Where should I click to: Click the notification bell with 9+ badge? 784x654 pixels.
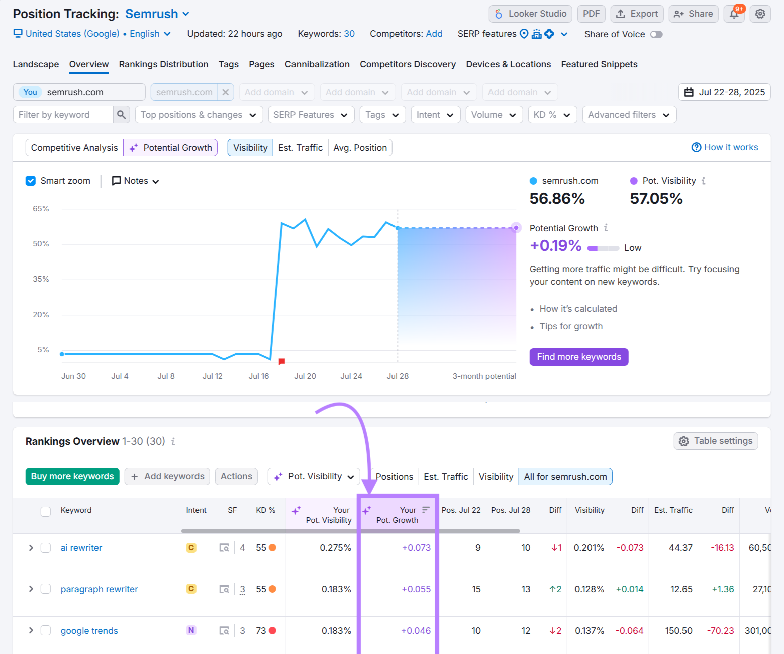click(734, 14)
